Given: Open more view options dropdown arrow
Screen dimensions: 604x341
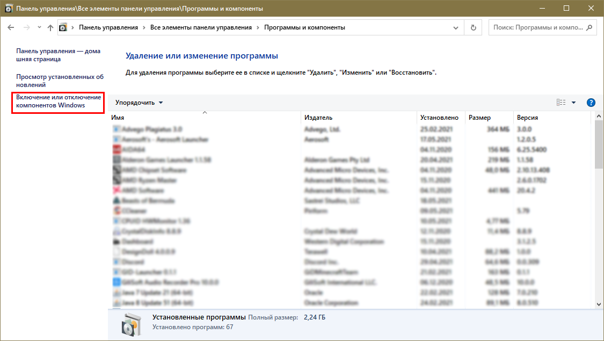Looking at the screenshot, I should point(573,103).
